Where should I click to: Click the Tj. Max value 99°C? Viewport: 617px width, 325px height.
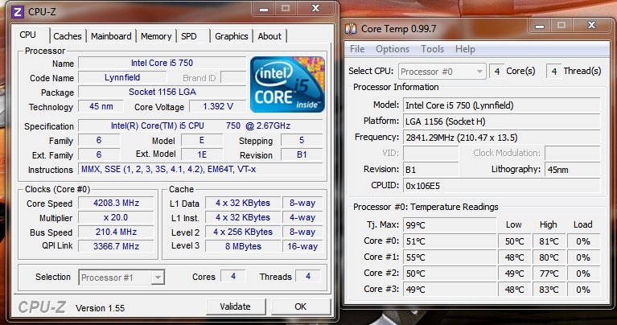click(450, 225)
